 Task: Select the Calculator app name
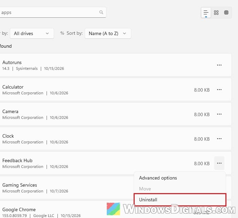pos(13,87)
